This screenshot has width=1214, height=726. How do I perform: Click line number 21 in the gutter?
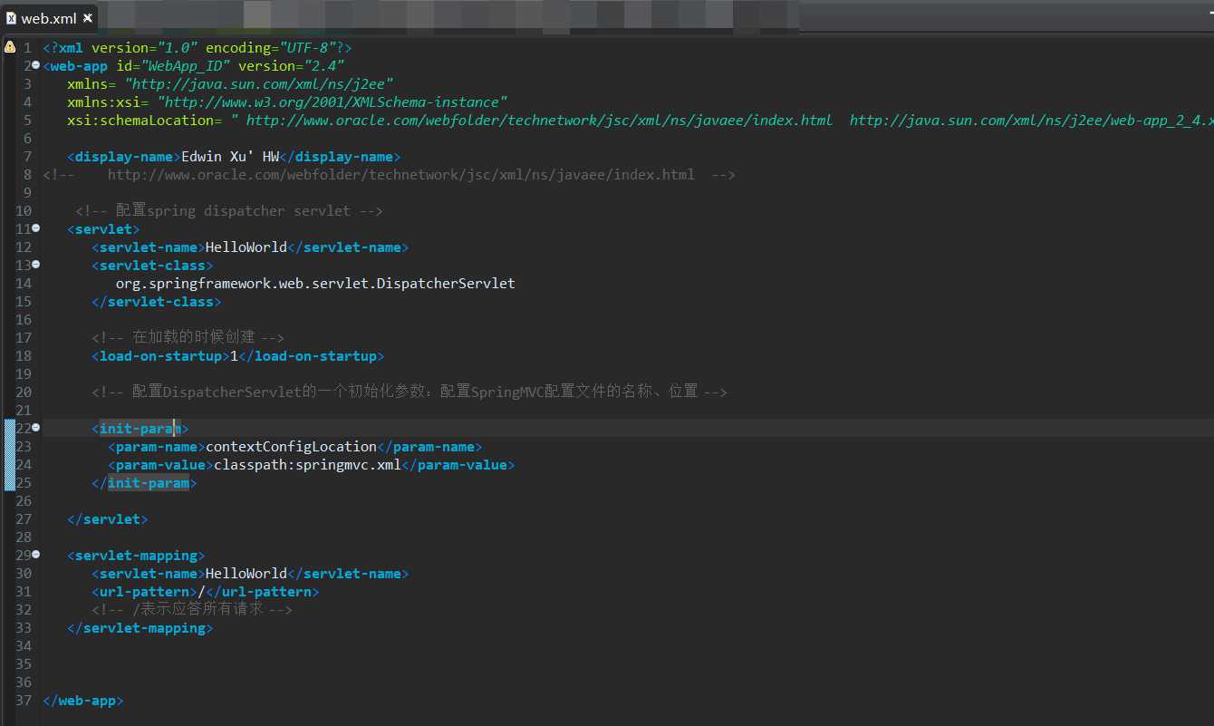pyautogui.click(x=24, y=410)
